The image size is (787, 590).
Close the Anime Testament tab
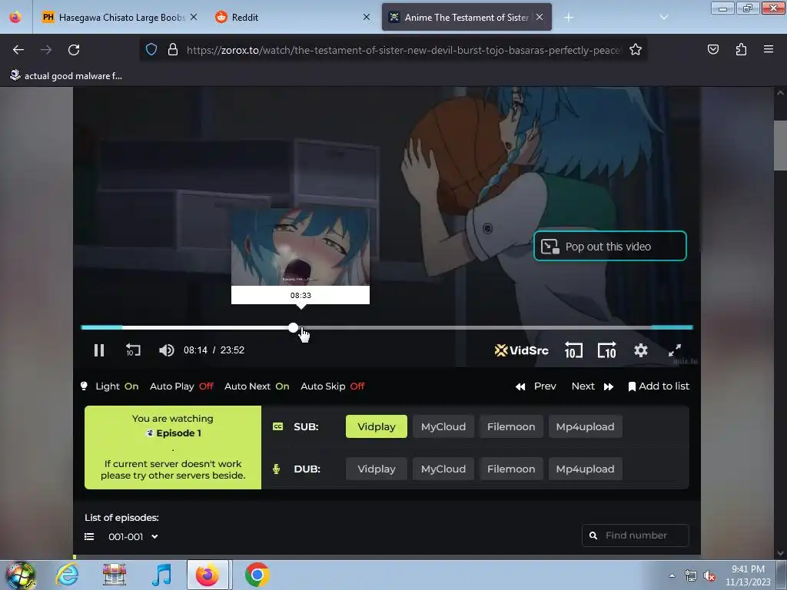540,18
